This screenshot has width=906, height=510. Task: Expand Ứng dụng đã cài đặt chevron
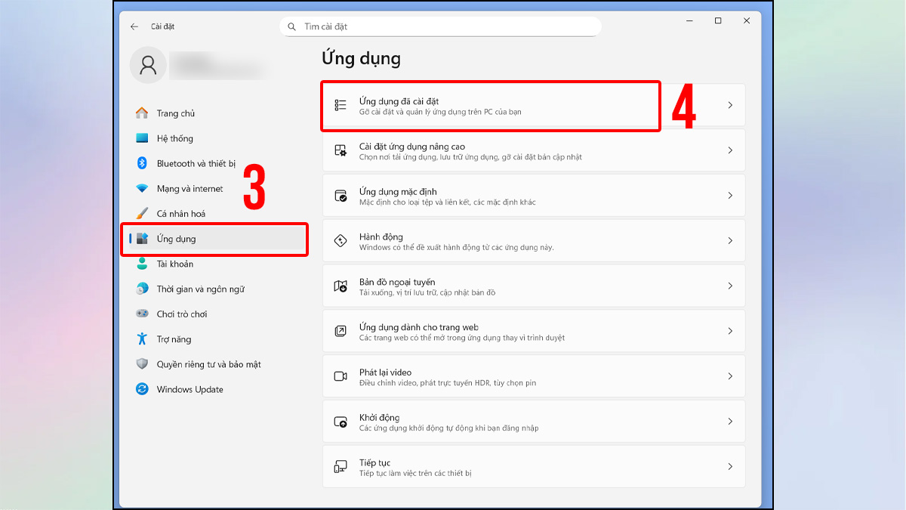pyautogui.click(x=730, y=105)
